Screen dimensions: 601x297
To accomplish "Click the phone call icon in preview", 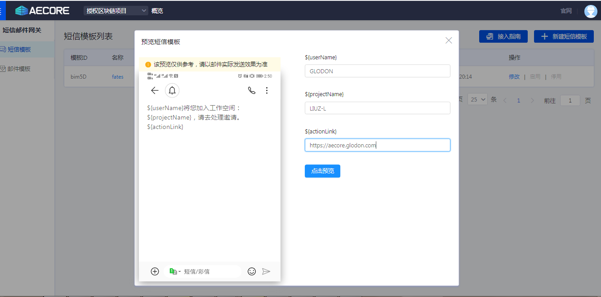I will tap(252, 91).
